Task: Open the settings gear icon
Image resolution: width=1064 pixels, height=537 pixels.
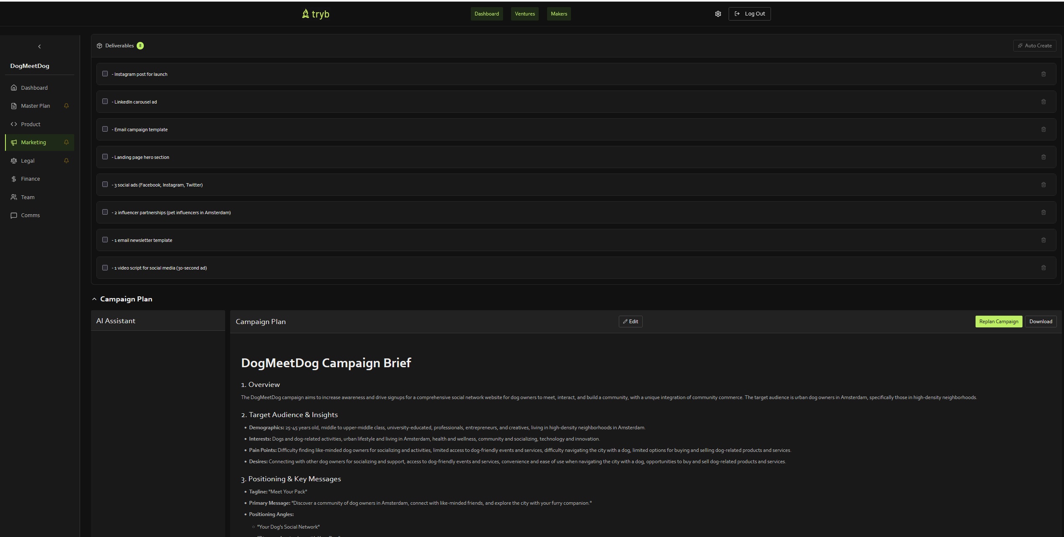Action: point(718,13)
